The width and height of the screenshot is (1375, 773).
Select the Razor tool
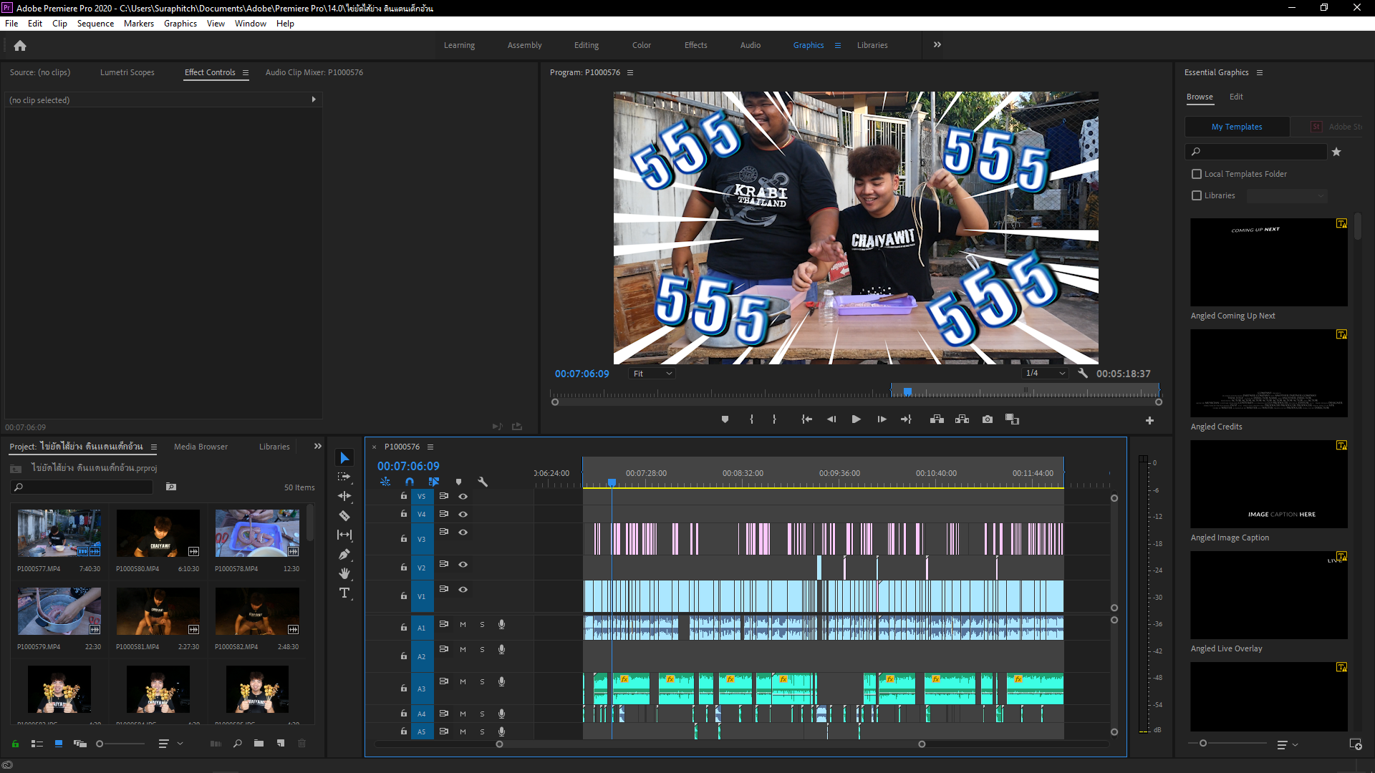344,515
